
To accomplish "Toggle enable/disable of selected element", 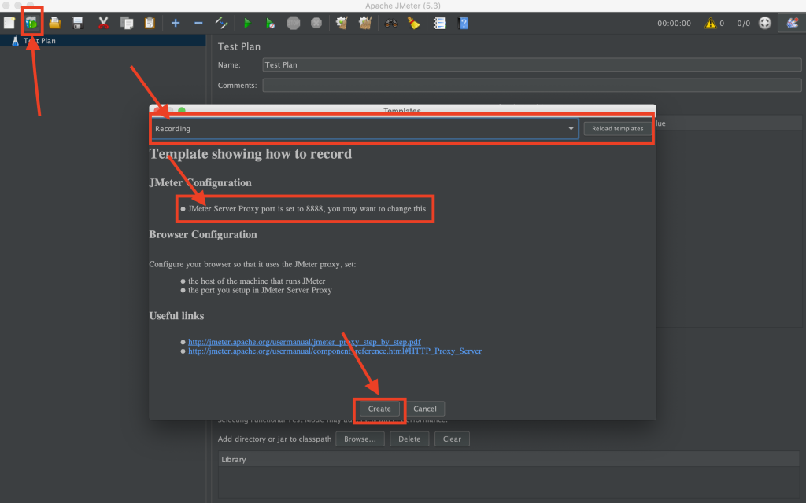I will [x=221, y=23].
